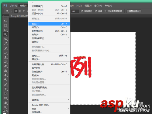152x114 pixels.
Task: Choose Adobe PDF 预设... entry
Action: (49, 105)
